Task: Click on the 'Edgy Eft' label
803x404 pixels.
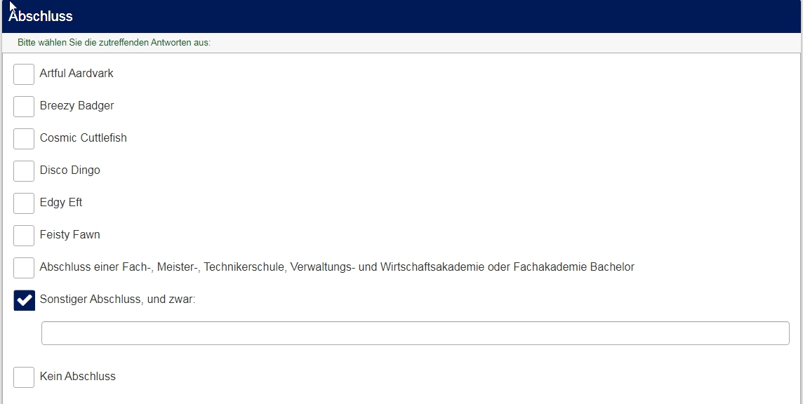Action: (61, 203)
